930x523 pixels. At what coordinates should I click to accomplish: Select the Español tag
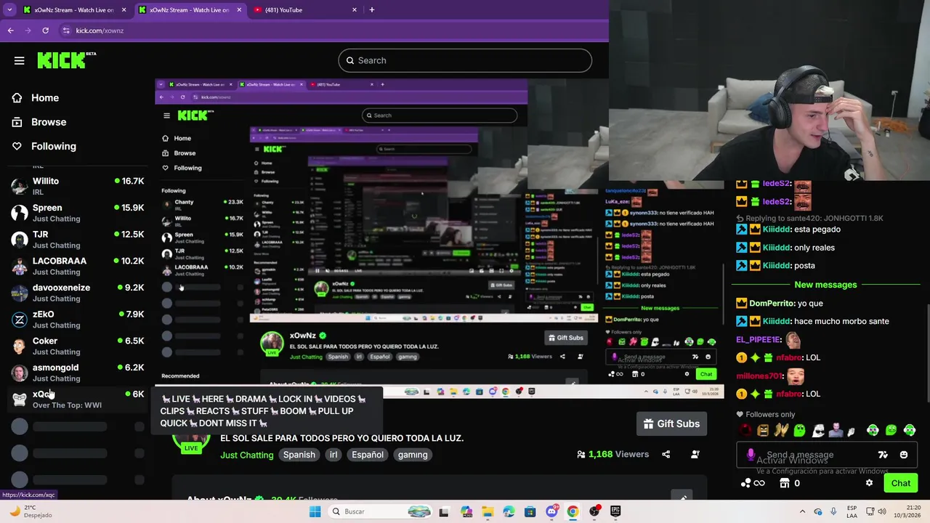click(368, 455)
